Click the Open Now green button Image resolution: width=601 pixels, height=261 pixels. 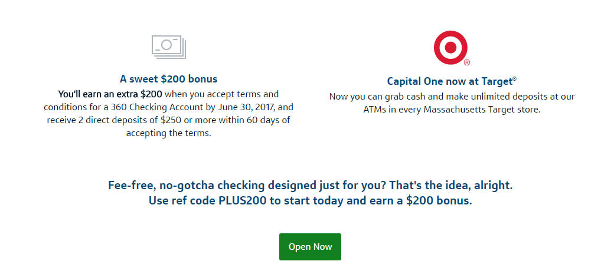coord(310,247)
